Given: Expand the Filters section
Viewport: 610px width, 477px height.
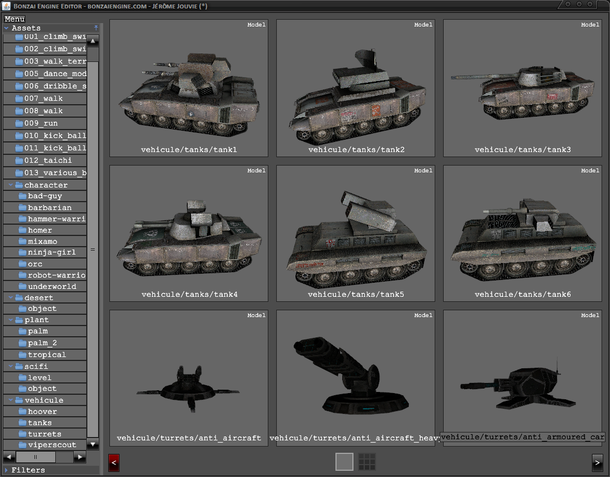Looking at the screenshot, I should pyautogui.click(x=6, y=470).
